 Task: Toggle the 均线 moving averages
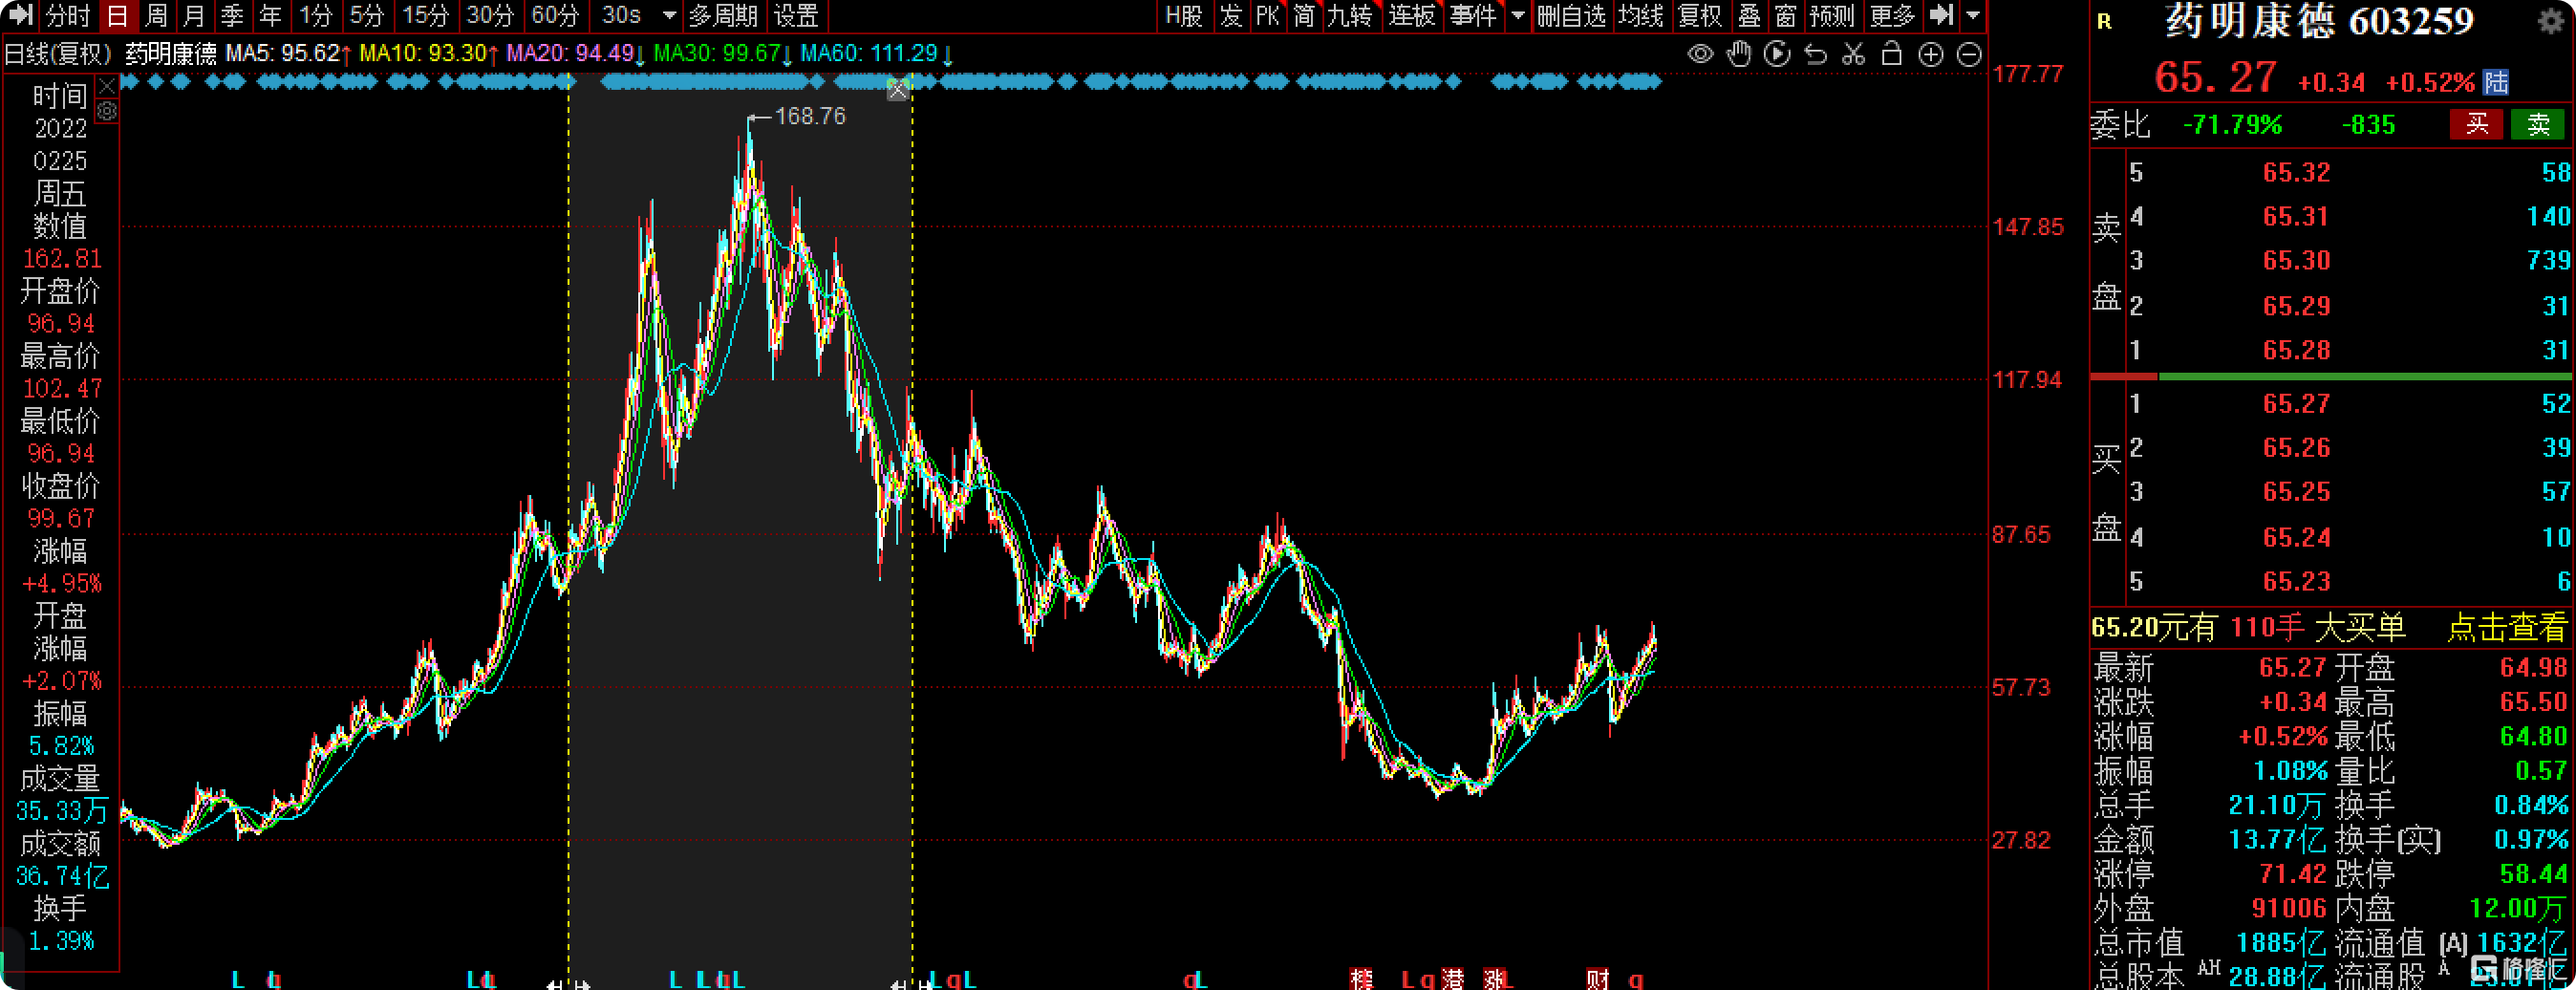[x=1641, y=15]
